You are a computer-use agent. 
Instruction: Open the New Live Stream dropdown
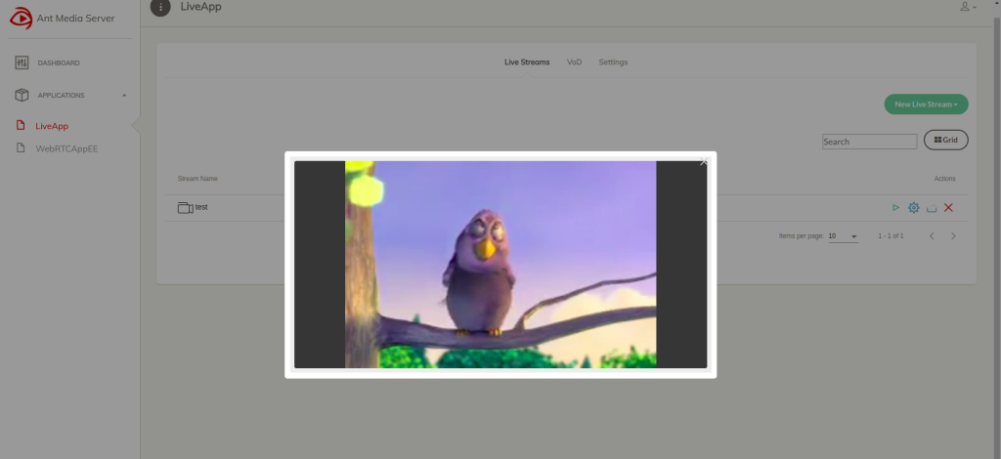926,104
